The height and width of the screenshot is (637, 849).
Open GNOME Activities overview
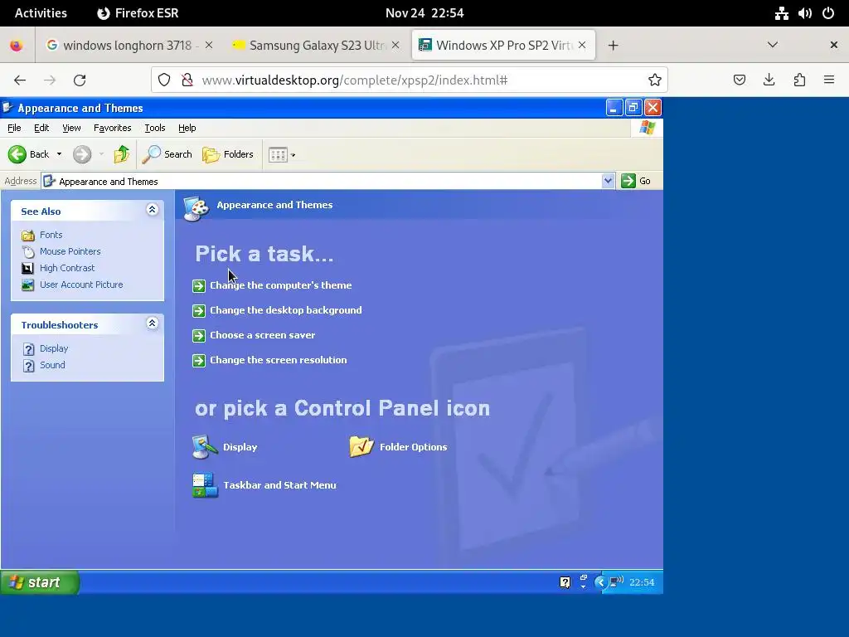tap(41, 13)
